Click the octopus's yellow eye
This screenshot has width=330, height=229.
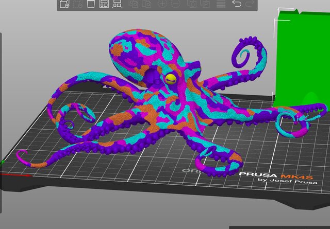[x=171, y=78]
